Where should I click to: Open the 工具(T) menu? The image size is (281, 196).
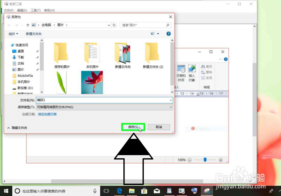point(35,10)
